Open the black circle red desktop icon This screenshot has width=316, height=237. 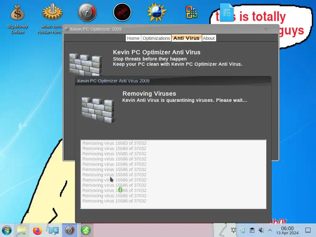(x=122, y=12)
